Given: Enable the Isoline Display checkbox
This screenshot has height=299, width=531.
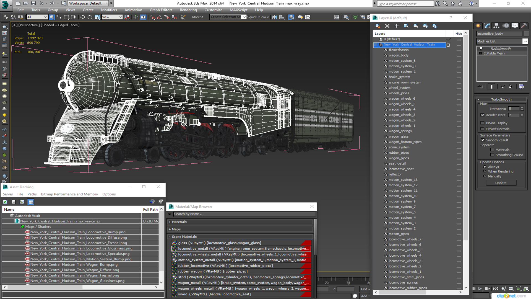Looking at the screenshot, I should pos(483,123).
